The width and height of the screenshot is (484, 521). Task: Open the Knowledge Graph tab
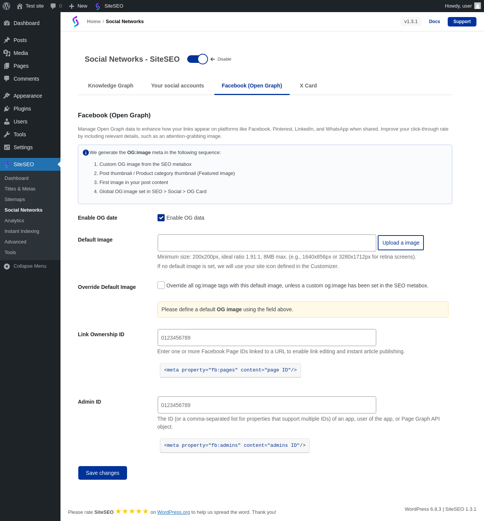click(x=111, y=86)
